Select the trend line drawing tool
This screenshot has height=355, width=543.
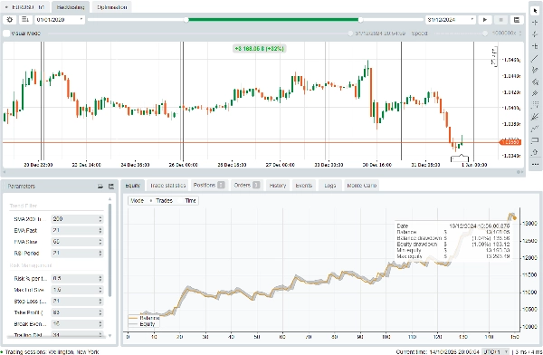pos(535,58)
